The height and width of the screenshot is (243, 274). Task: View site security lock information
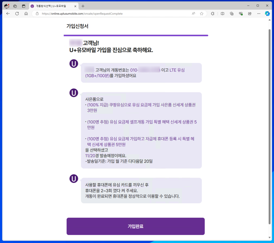[37, 14]
